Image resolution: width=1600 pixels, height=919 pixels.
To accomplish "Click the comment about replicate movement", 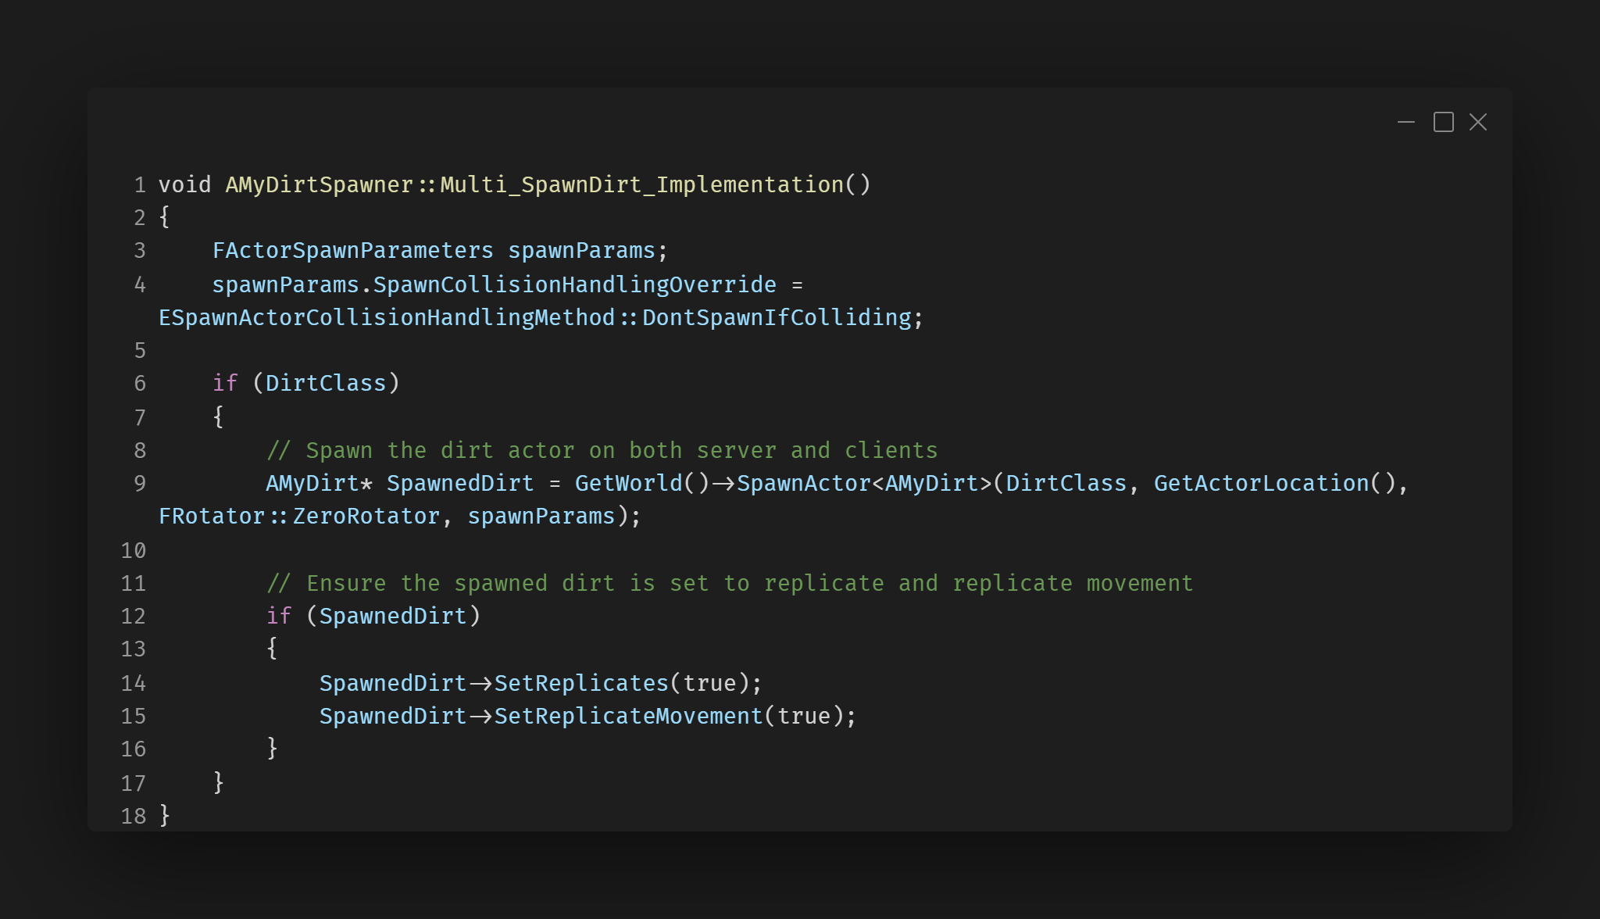I will (730, 584).
